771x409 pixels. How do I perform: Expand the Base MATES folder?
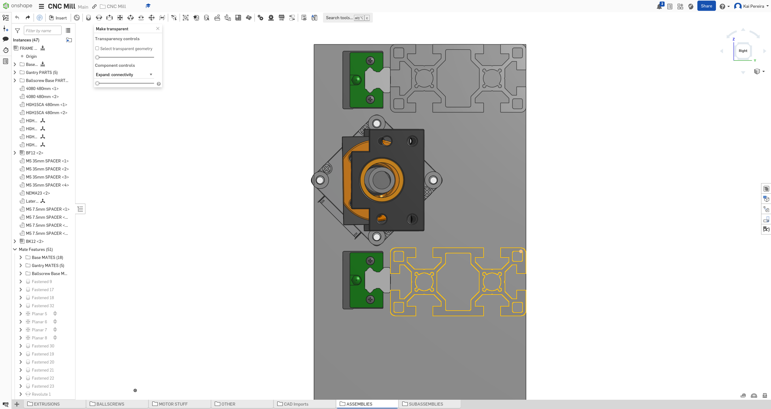[21, 257]
